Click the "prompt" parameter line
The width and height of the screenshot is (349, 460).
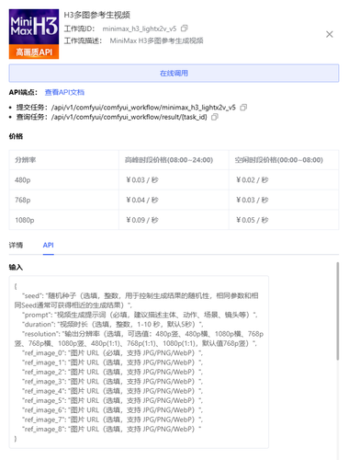(x=140, y=315)
